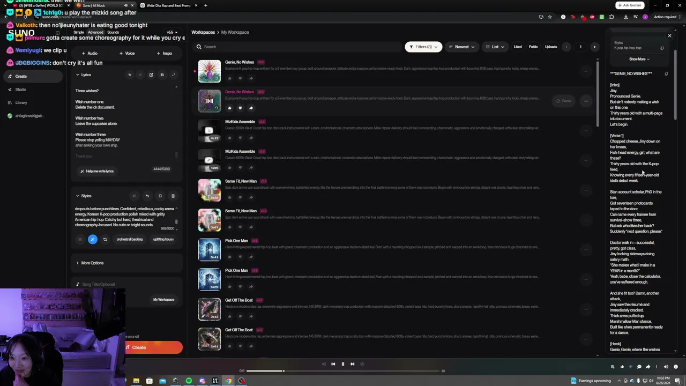The width and height of the screenshot is (686, 386).
Task: Close the song details panel
Action: pyautogui.click(x=669, y=36)
